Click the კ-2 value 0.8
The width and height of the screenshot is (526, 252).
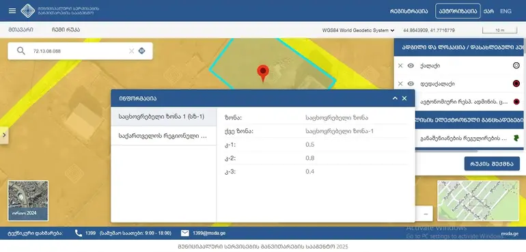(x=310, y=158)
